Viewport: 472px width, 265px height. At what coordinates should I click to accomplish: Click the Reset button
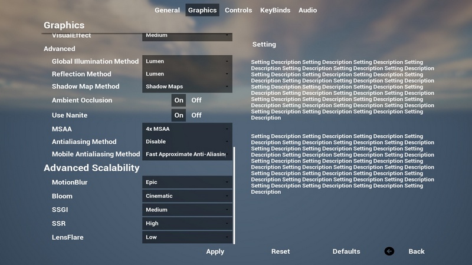pos(280,251)
